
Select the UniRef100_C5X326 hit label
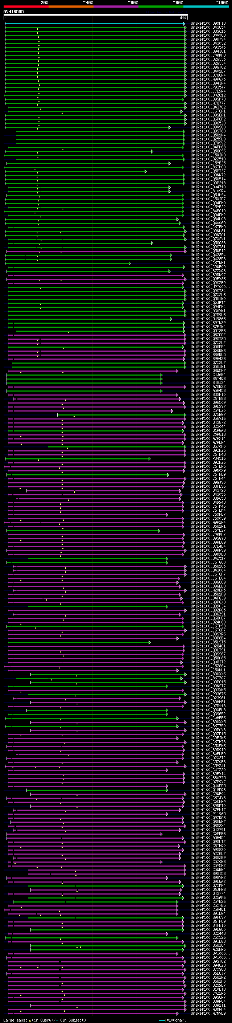[x=208, y=937]
